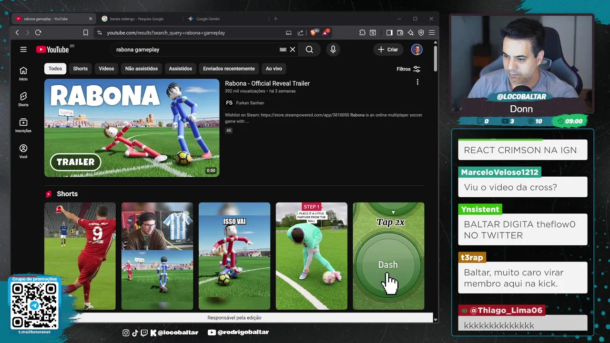Click the 392 mil visualizações text
This screenshot has height=343, width=610.
[245, 91]
